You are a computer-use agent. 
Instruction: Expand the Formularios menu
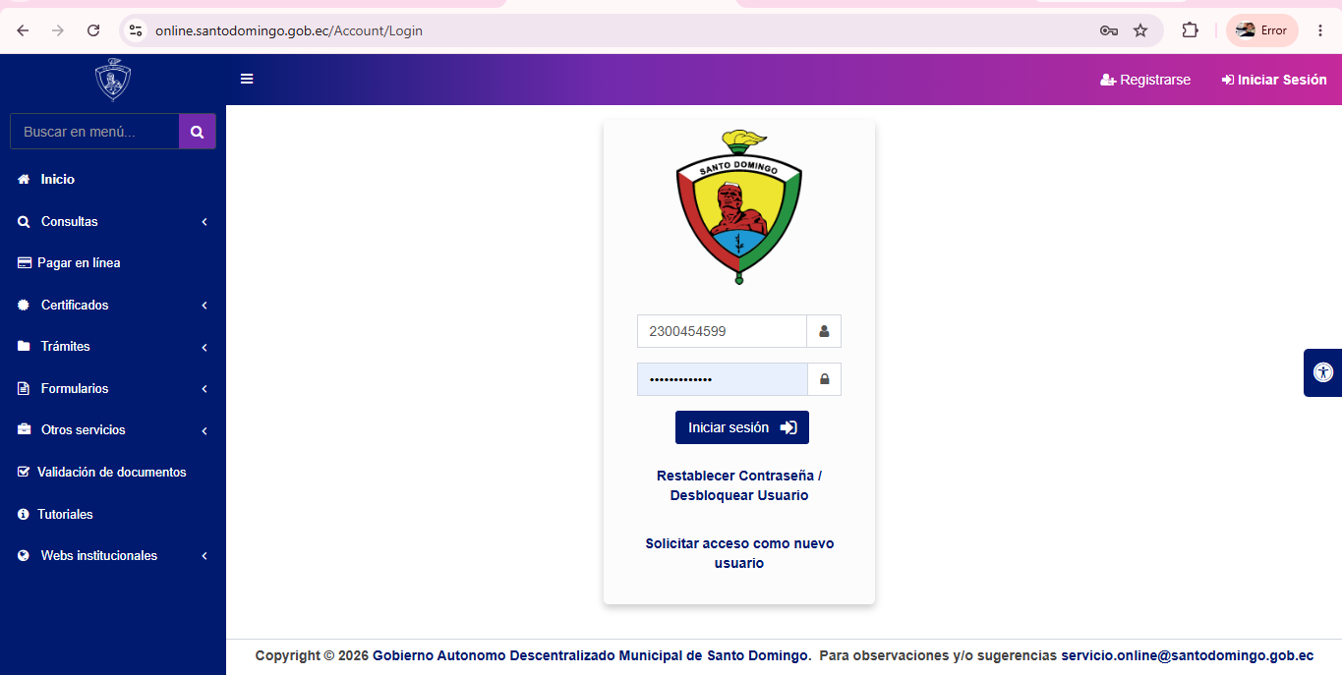(x=113, y=388)
